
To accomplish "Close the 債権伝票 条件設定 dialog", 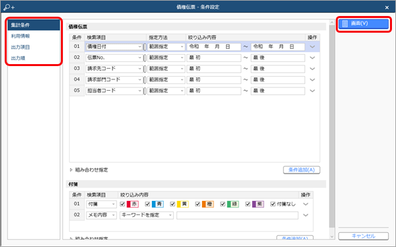I will point(387,7).
